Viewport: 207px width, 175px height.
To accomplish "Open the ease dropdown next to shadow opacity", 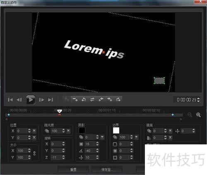I will (102, 137).
